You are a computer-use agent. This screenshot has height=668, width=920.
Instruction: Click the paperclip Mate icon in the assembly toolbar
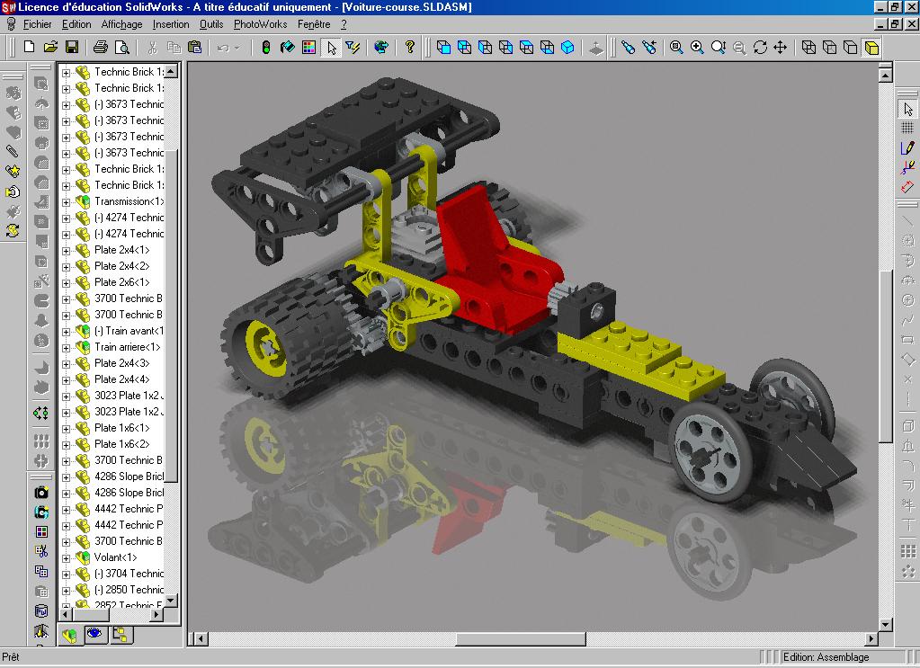point(13,152)
